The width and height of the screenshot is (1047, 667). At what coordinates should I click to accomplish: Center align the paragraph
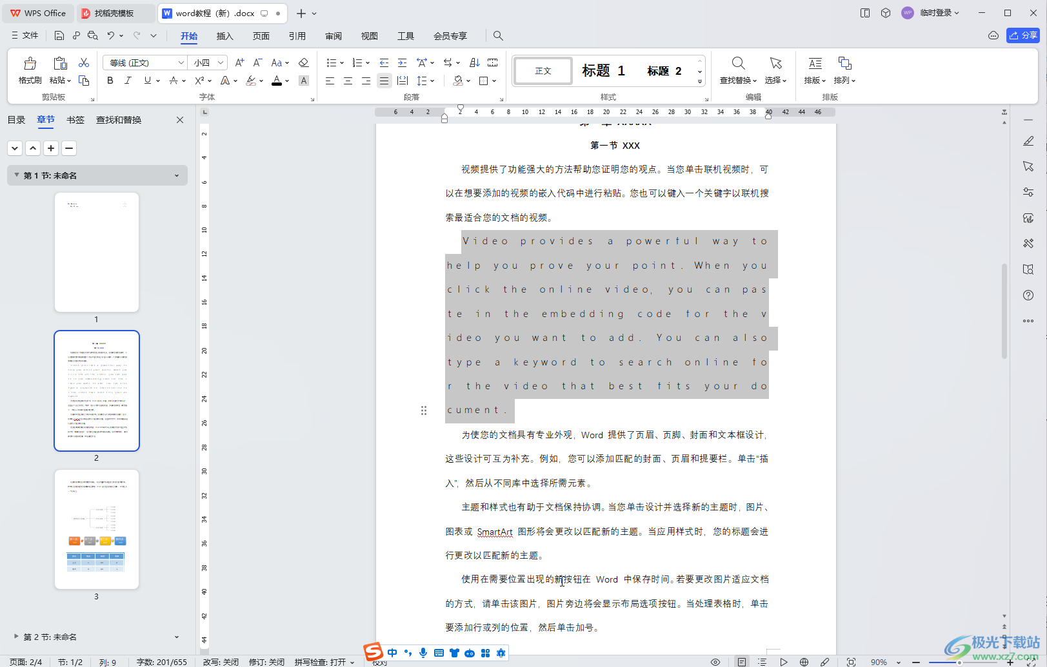pos(348,81)
